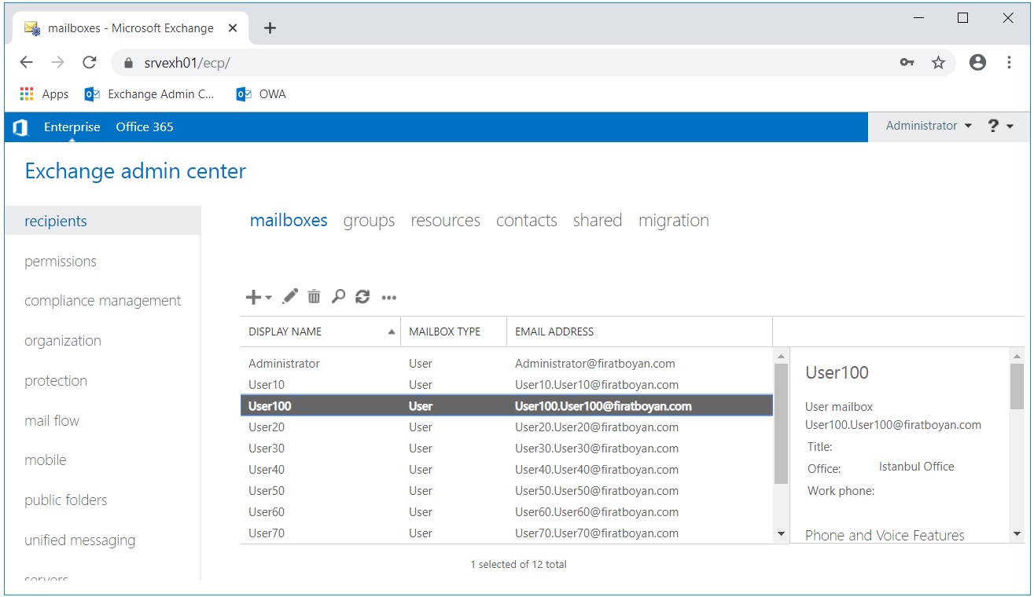The width and height of the screenshot is (1034, 597).
Task: Open the Chrome profile avatar icon
Action: coord(977,63)
